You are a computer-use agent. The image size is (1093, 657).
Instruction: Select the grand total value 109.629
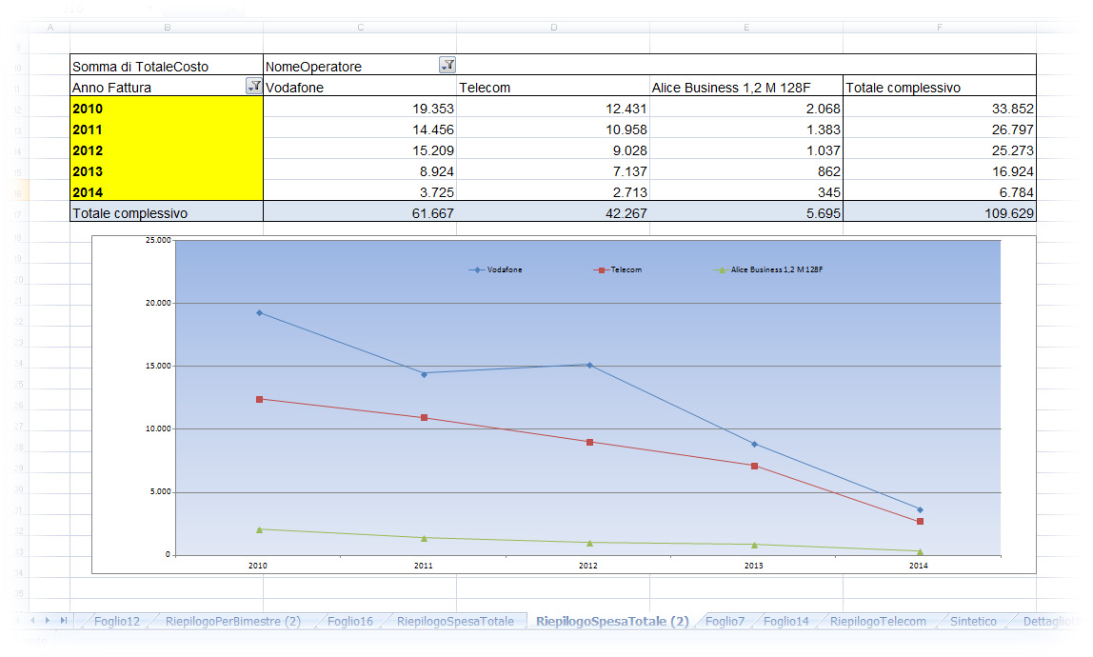pyautogui.click(x=940, y=212)
